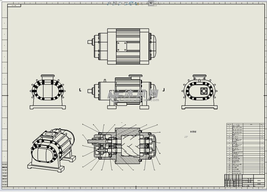Activate the Zoom to Area tool icon
267x192 pixels.
(115, 3)
